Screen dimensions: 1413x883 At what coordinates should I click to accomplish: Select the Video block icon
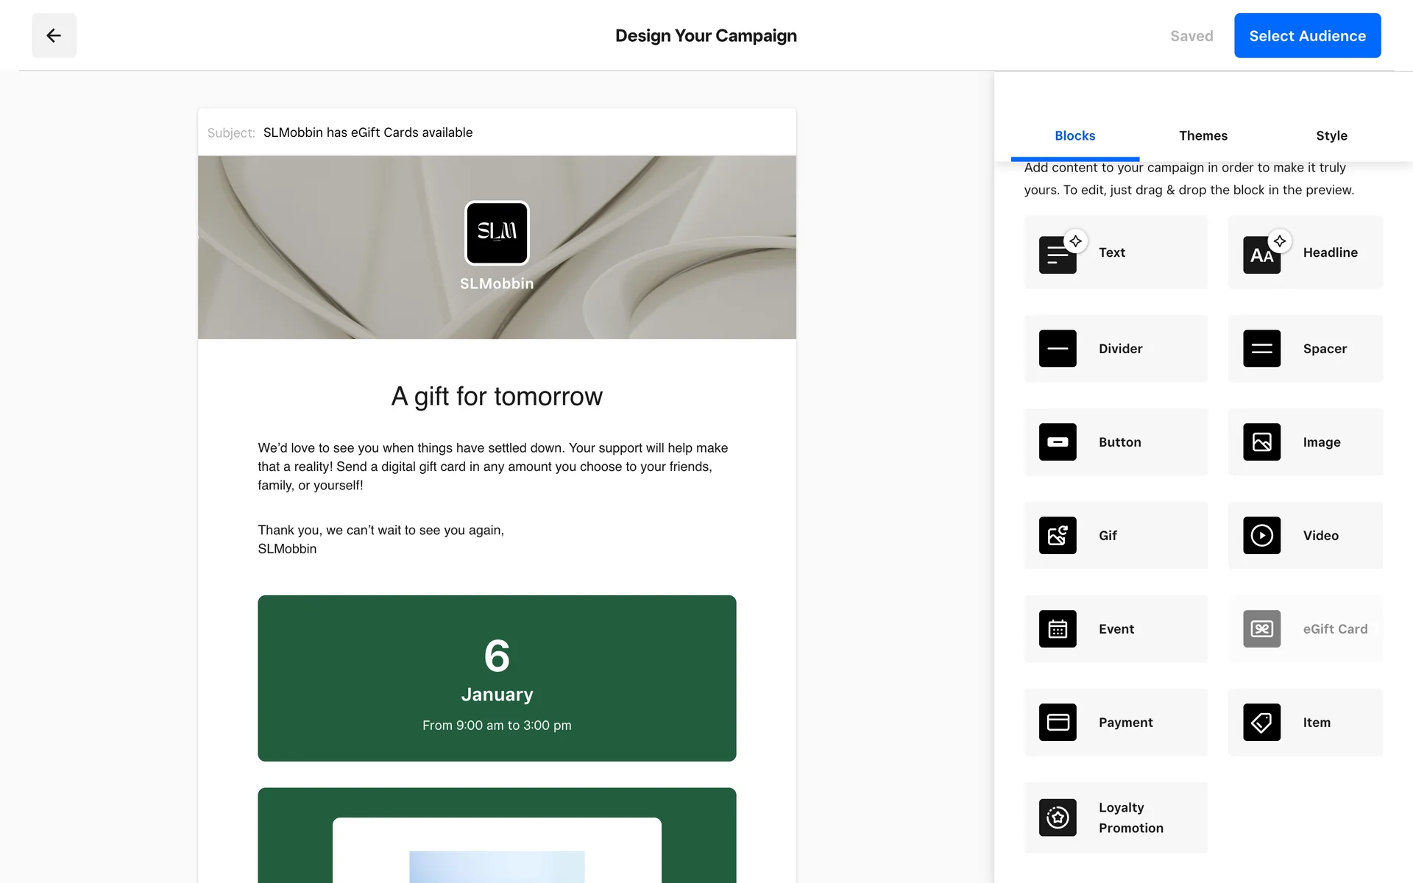[x=1261, y=536]
